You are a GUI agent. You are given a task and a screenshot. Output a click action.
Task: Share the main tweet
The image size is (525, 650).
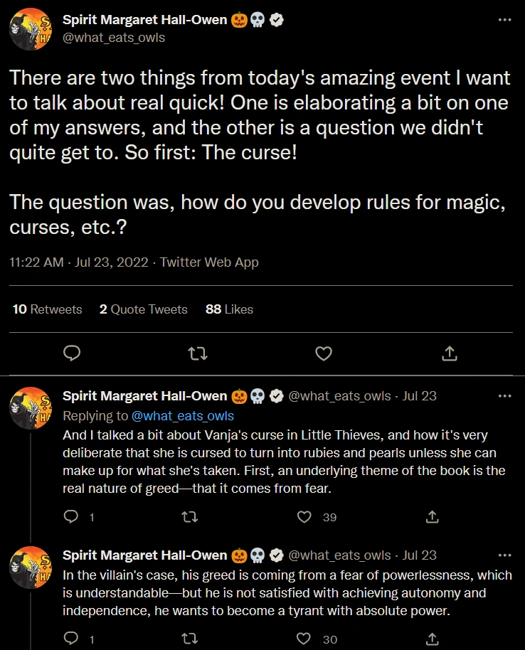(x=449, y=353)
